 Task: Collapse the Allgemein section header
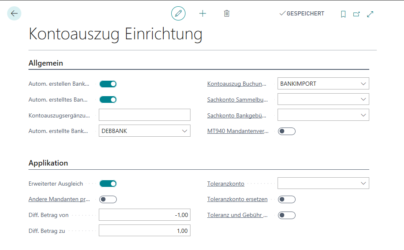click(46, 63)
